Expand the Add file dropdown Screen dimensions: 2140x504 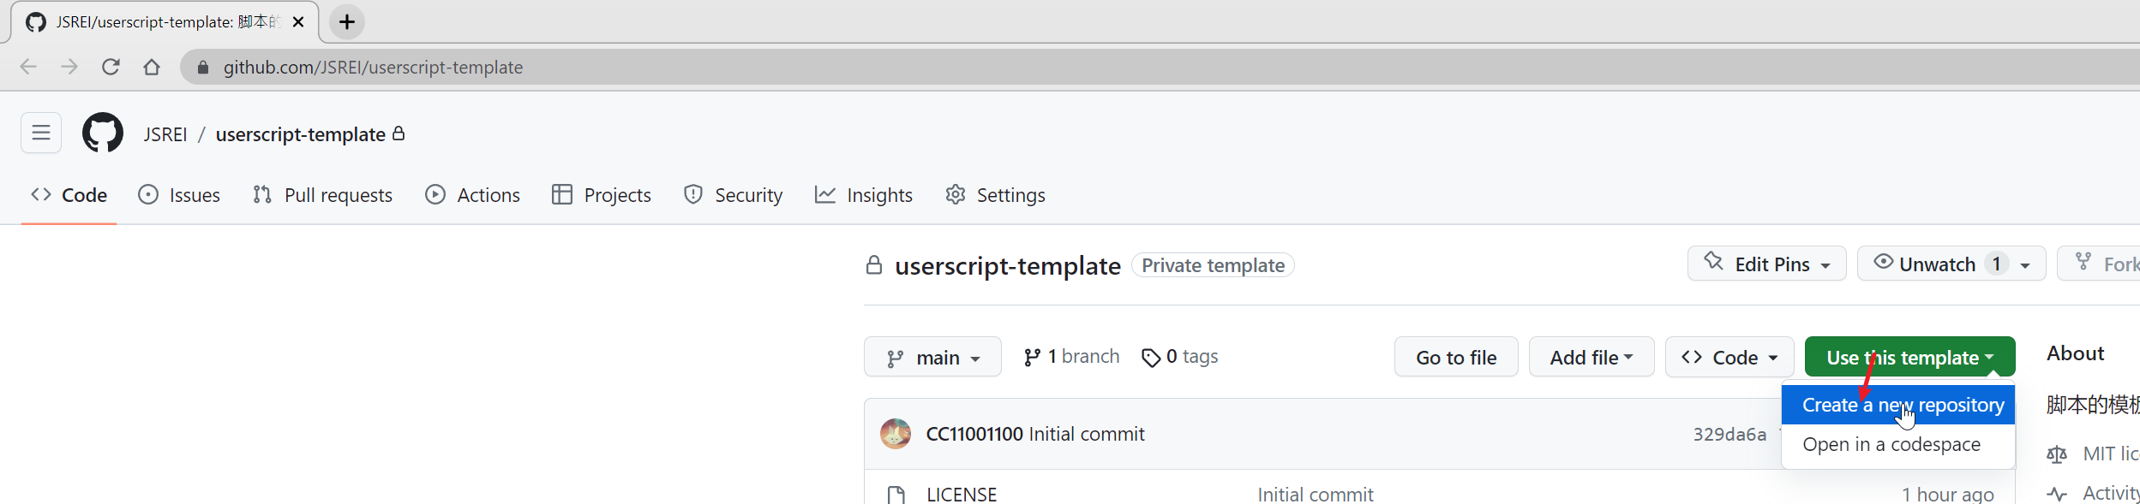[x=1592, y=357]
